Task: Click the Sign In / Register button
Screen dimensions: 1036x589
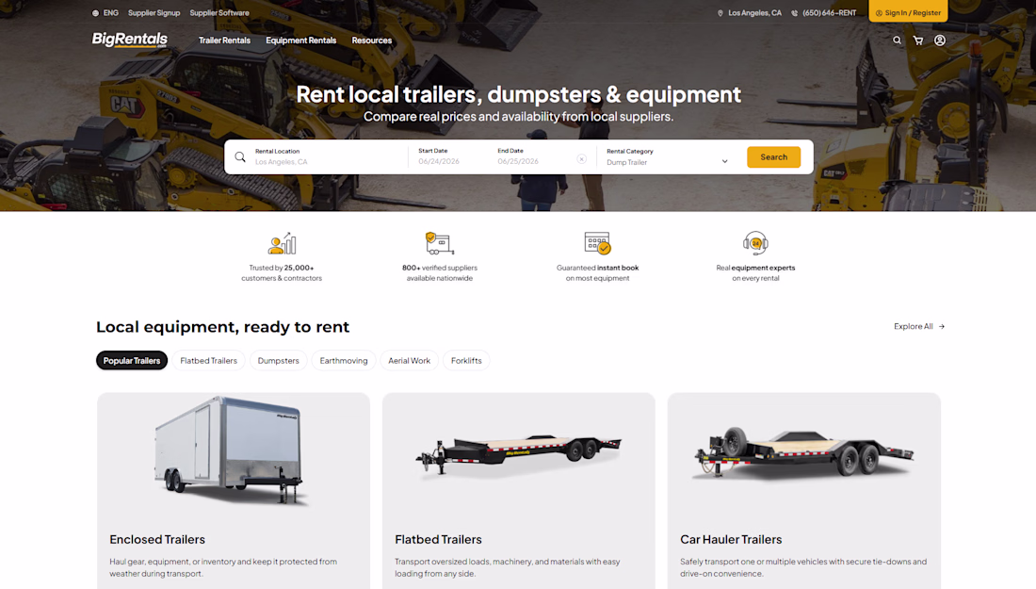Action: pyautogui.click(x=908, y=12)
